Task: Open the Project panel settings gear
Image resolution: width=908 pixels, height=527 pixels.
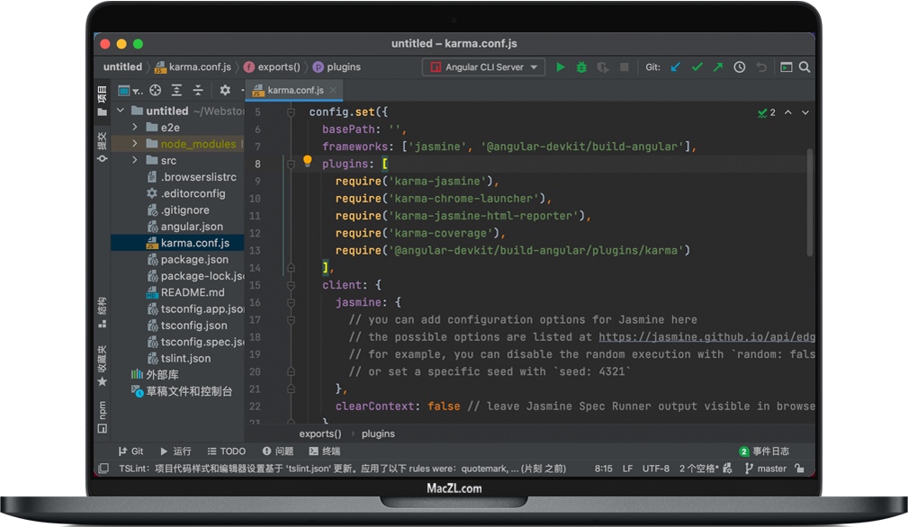Action: (224, 90)
